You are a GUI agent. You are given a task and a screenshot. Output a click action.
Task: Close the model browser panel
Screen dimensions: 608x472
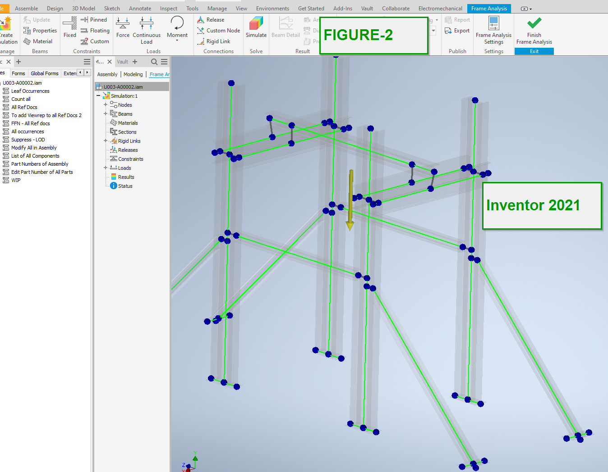pyautogui.click(x=110, y=62)
